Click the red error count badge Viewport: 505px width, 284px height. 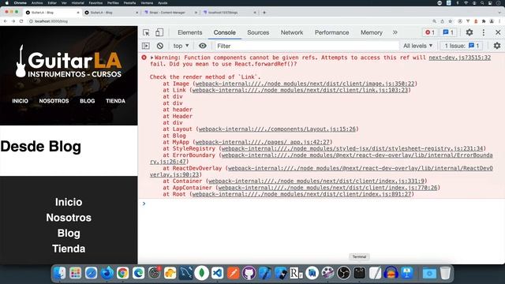click(430, 32)
